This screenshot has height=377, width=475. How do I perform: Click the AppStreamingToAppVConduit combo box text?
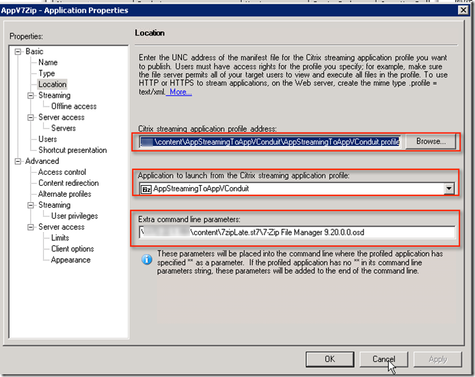[201, 188]
